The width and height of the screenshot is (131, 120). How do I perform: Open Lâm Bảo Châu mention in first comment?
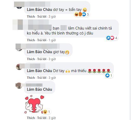point(39,10)
